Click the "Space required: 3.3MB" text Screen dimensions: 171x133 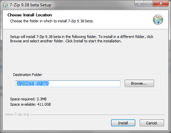(28, 99)
